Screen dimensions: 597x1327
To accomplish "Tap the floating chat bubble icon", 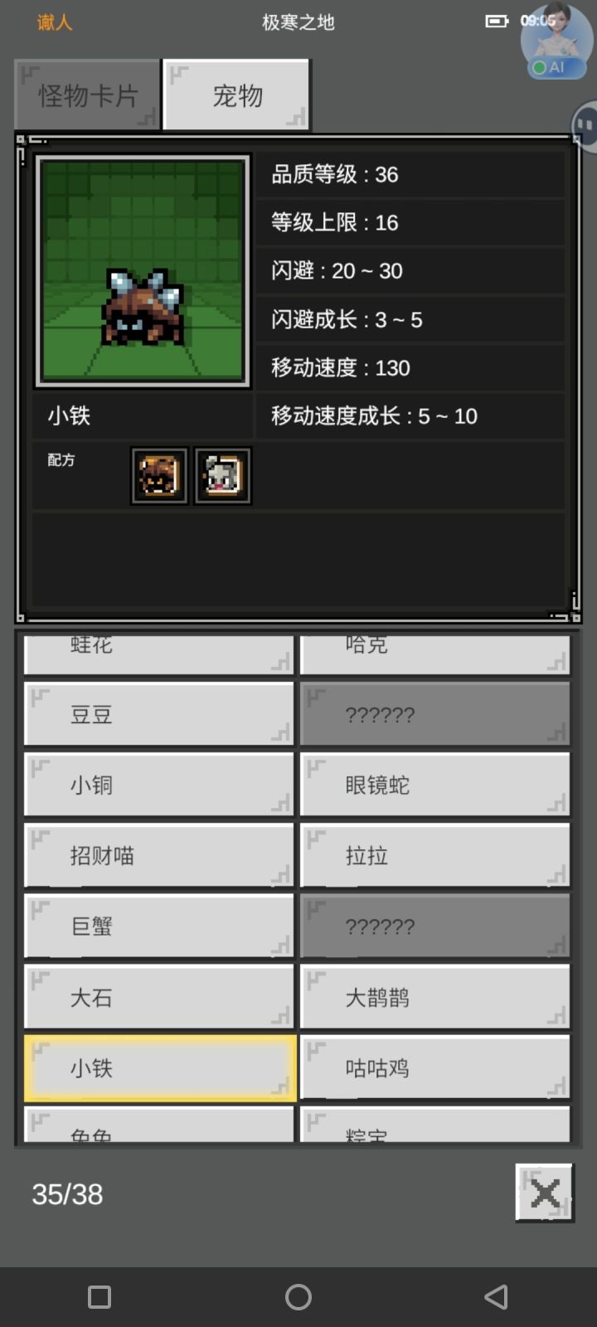I will click(x=586, y=126).
